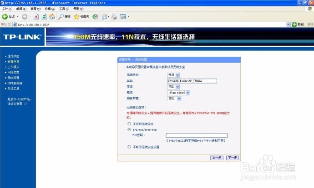Click the Print icon in toolbar
Viewport: 314px width, 188px height.
(114, 17)
